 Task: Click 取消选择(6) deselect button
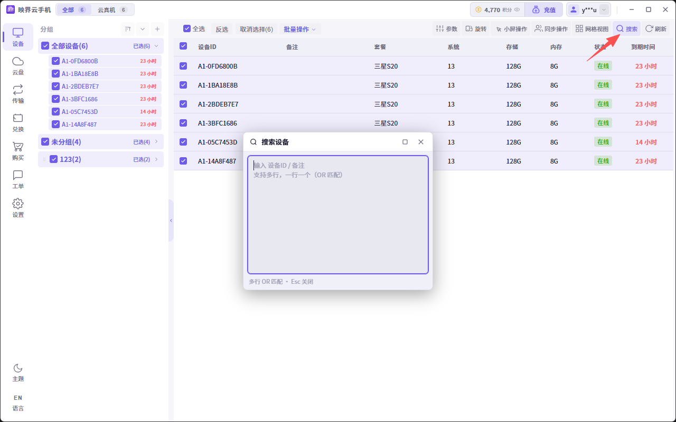pos(257,29)
